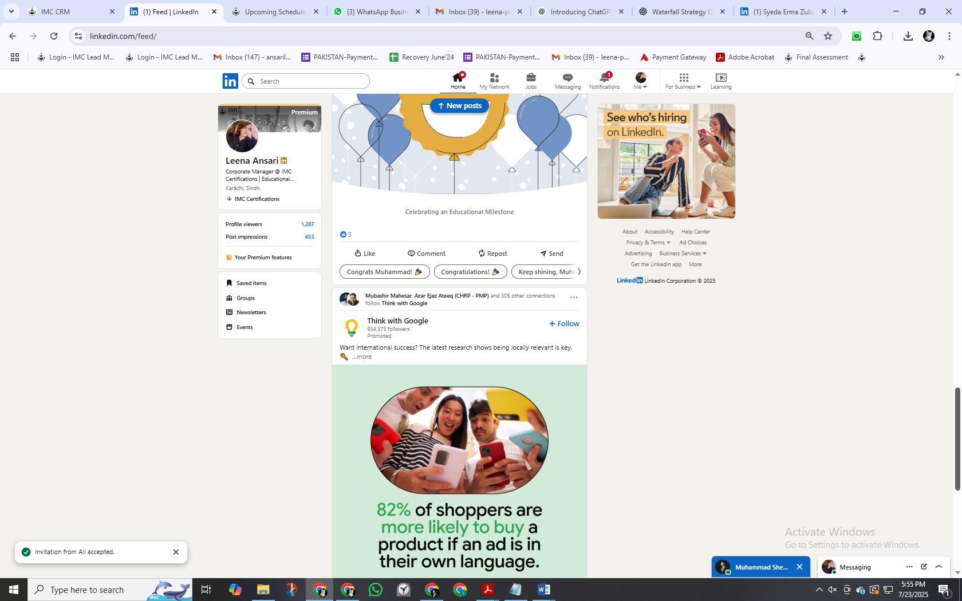Reload the page

point(54,36)
